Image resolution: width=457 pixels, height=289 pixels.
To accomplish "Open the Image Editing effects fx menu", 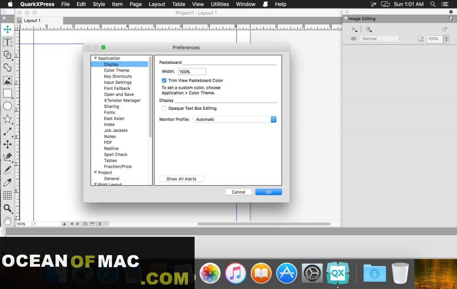I will 354,29.
